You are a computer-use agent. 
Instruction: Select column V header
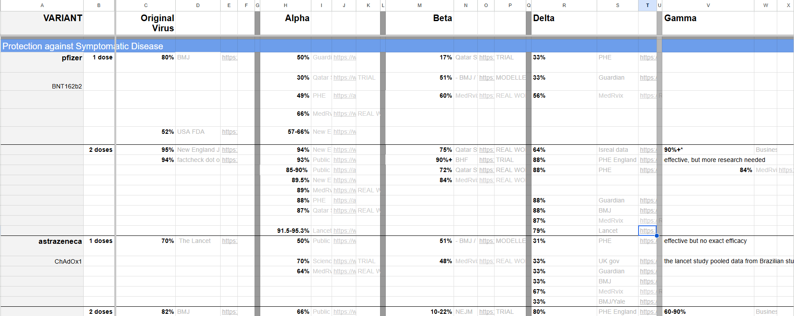point(708,5)
